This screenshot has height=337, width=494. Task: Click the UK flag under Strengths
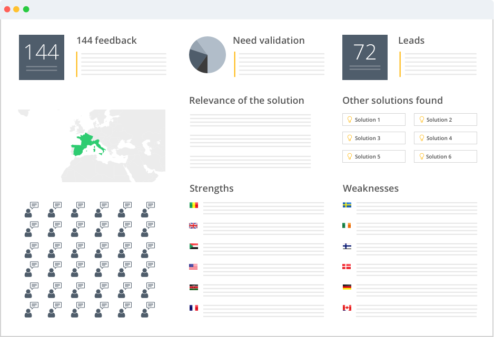(x=193, y=226)
